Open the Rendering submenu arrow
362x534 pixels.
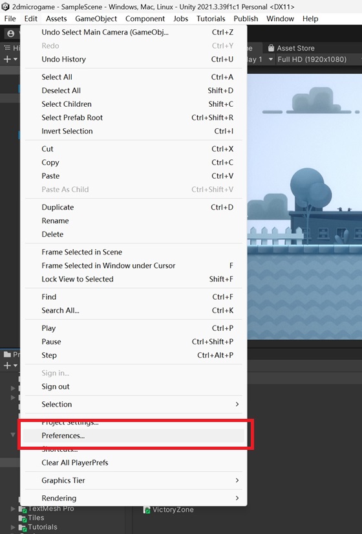click(x=237, y=498)
